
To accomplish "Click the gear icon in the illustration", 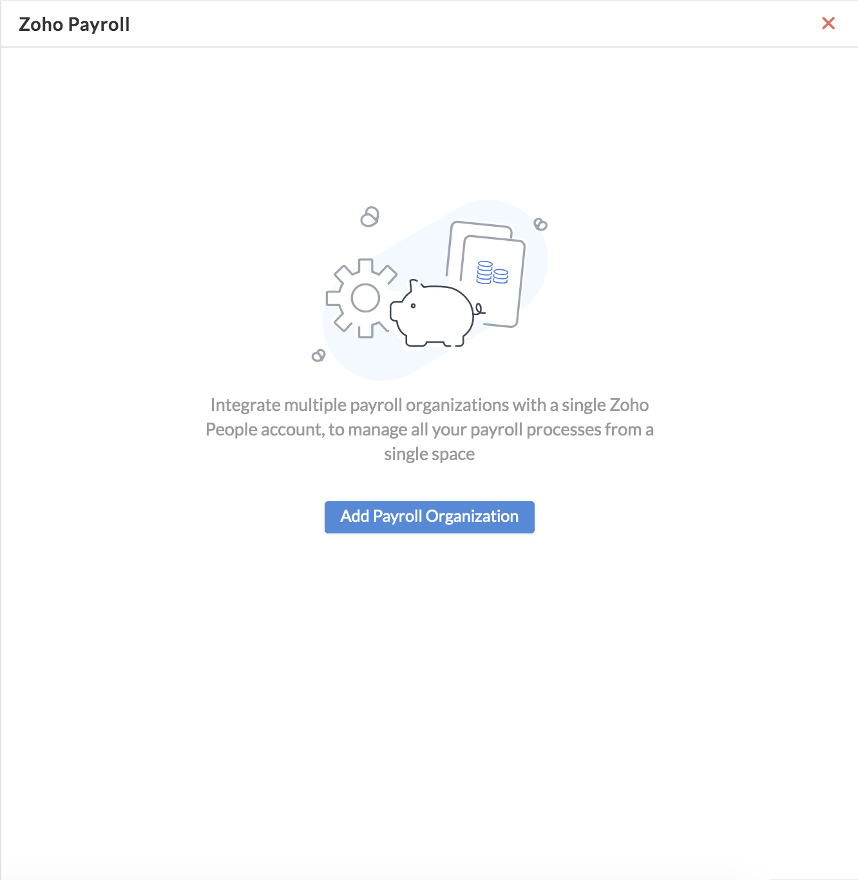I will (361, 298).
